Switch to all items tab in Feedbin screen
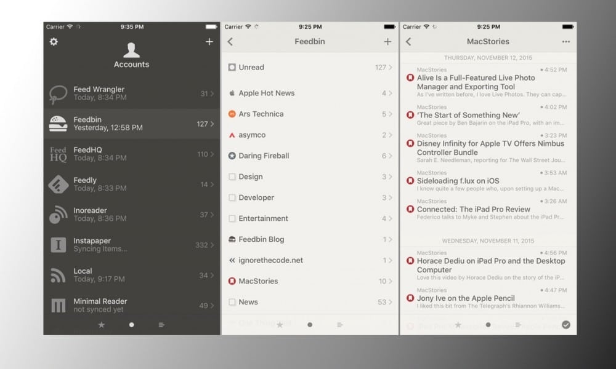 [x=340, y=325]
